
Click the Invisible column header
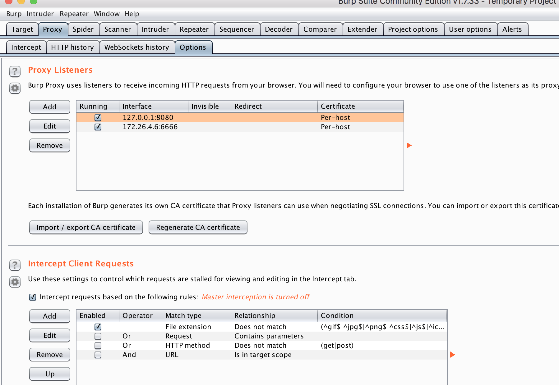click(210, 106)
